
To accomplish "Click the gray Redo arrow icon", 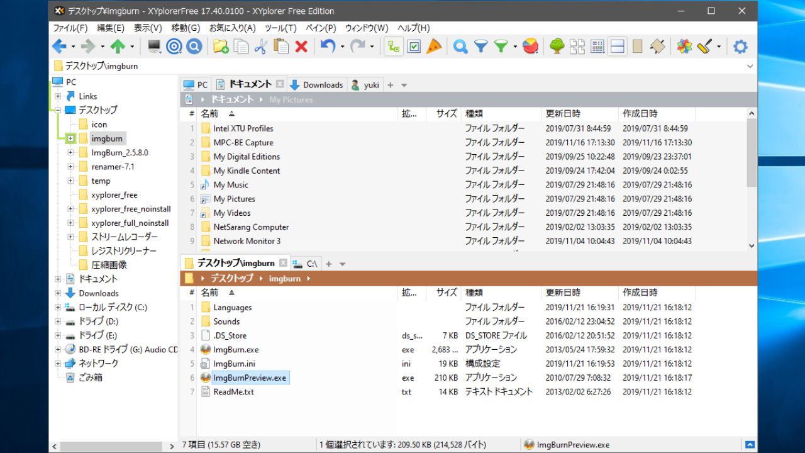I will [357, 46].
